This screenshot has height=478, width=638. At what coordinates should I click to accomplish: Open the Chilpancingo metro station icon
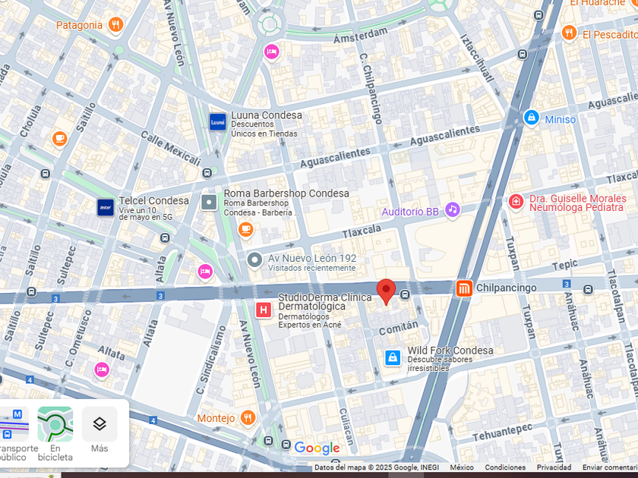464,288
